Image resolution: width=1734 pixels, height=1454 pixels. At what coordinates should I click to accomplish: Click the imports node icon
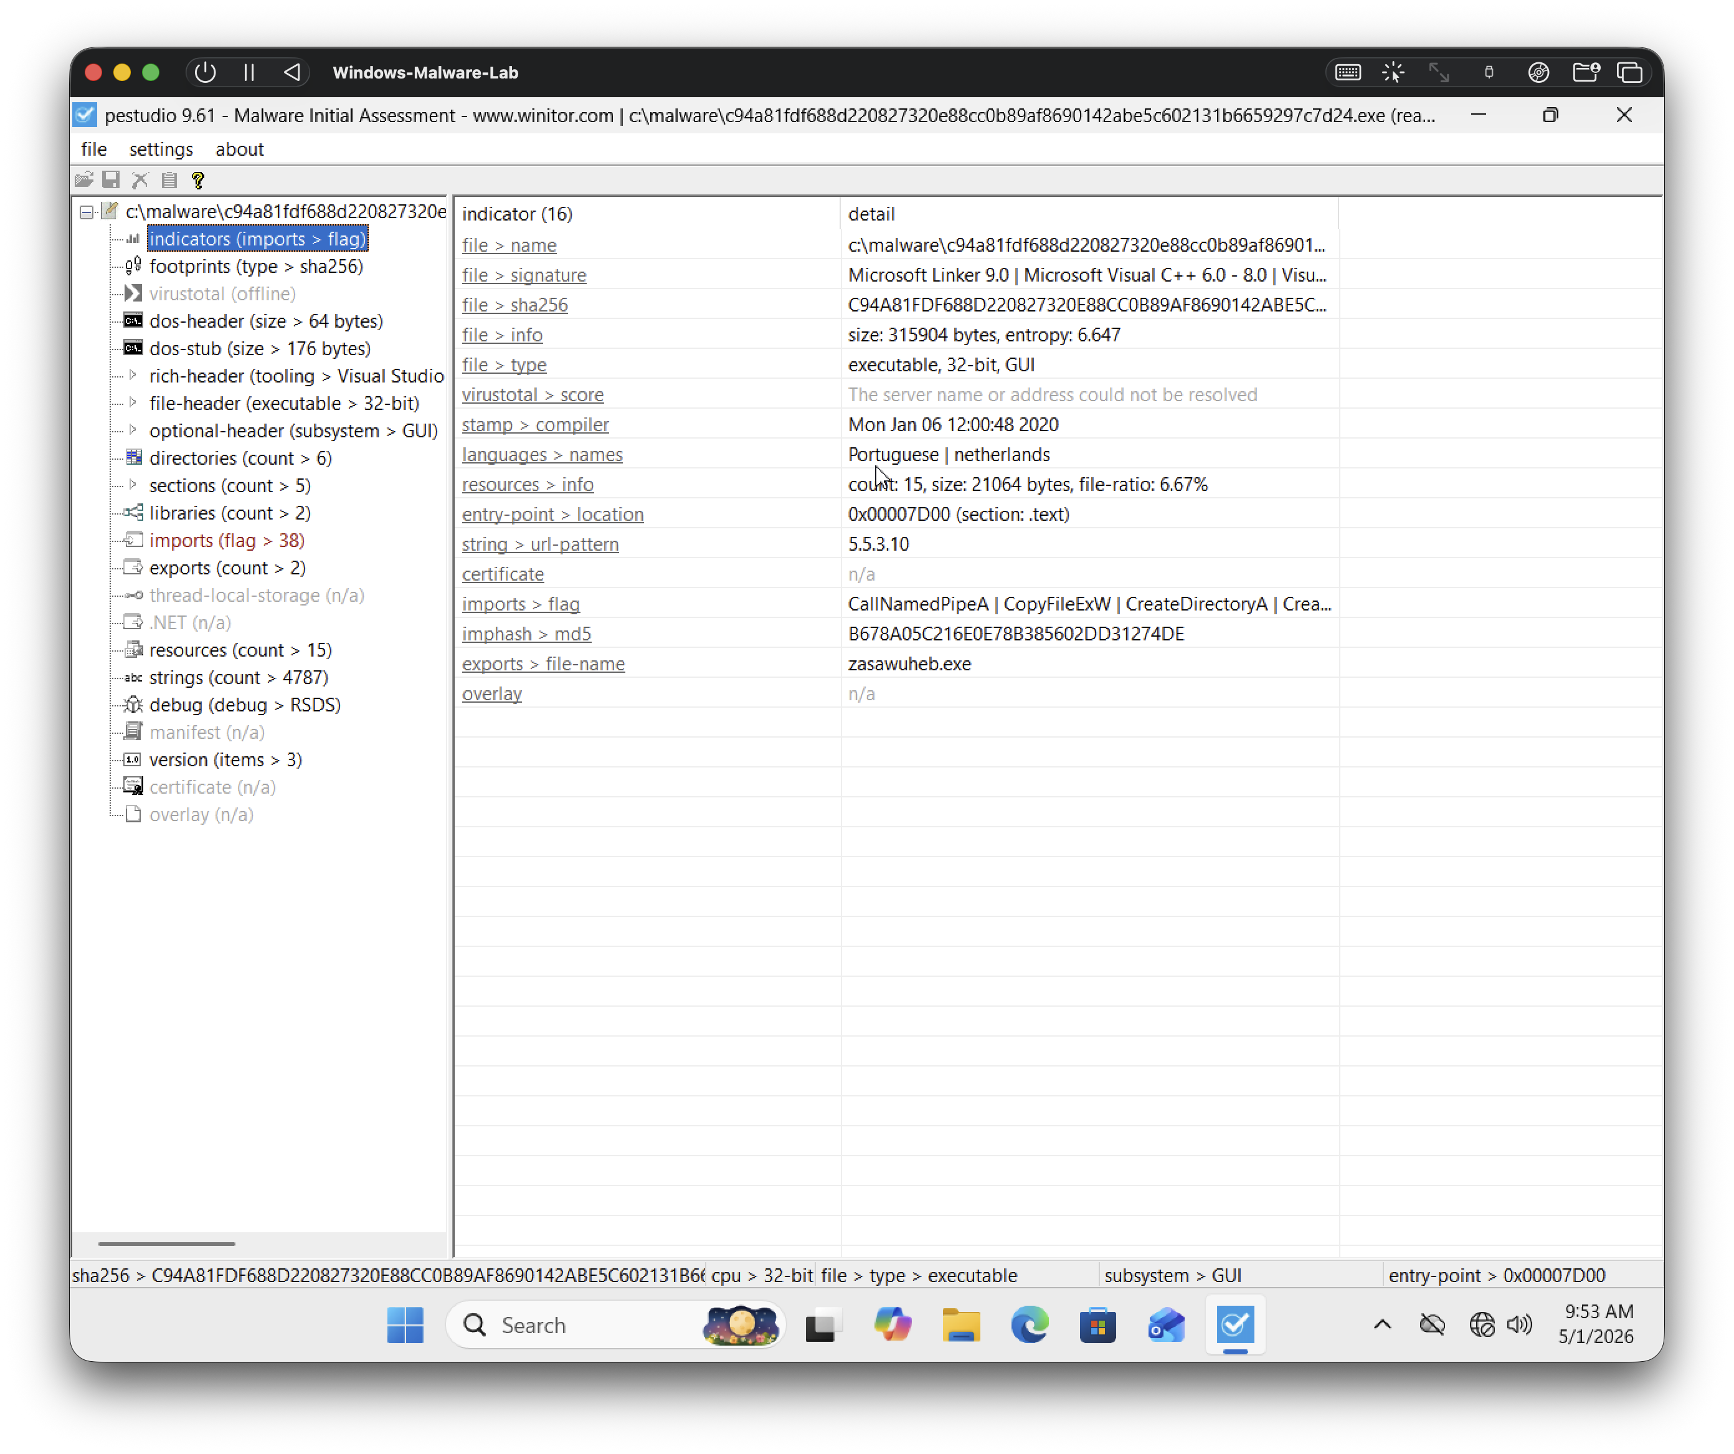click(133, 540)
